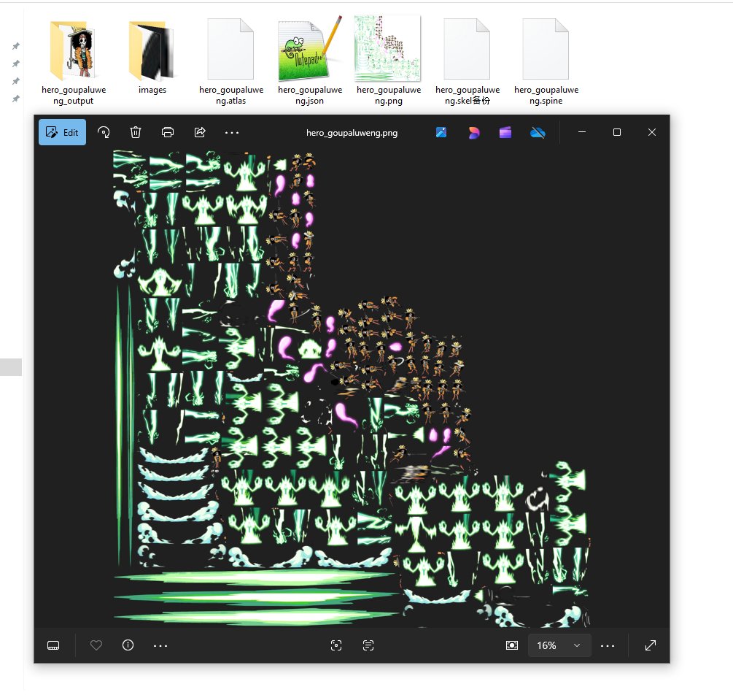
Task: Enter full screen mode
Action: click(x=651, y=645)
